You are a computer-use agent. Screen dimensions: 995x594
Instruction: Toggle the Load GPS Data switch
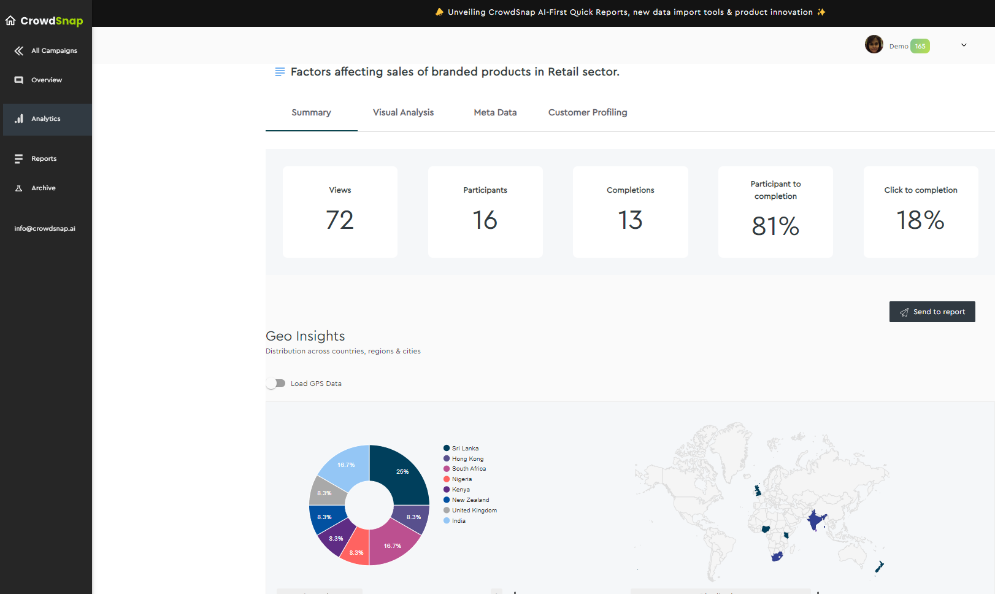pyautogui.click(x=275, y=384)
